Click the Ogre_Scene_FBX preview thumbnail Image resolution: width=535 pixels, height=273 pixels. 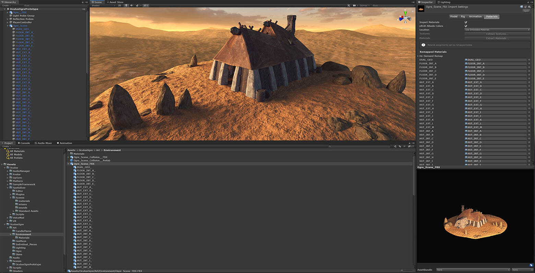pos(475,219)
